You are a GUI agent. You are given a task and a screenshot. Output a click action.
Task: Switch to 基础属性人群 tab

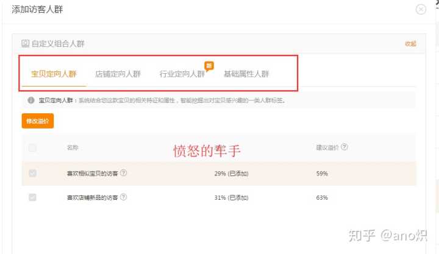tap(246, 74)
